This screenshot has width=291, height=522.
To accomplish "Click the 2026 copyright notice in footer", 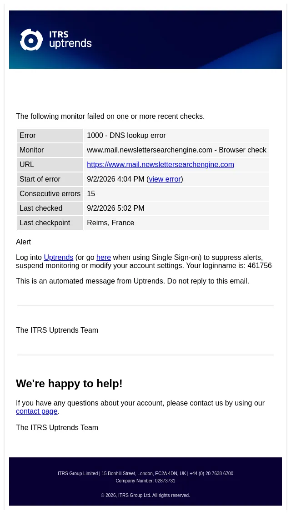I will point(145,495).
